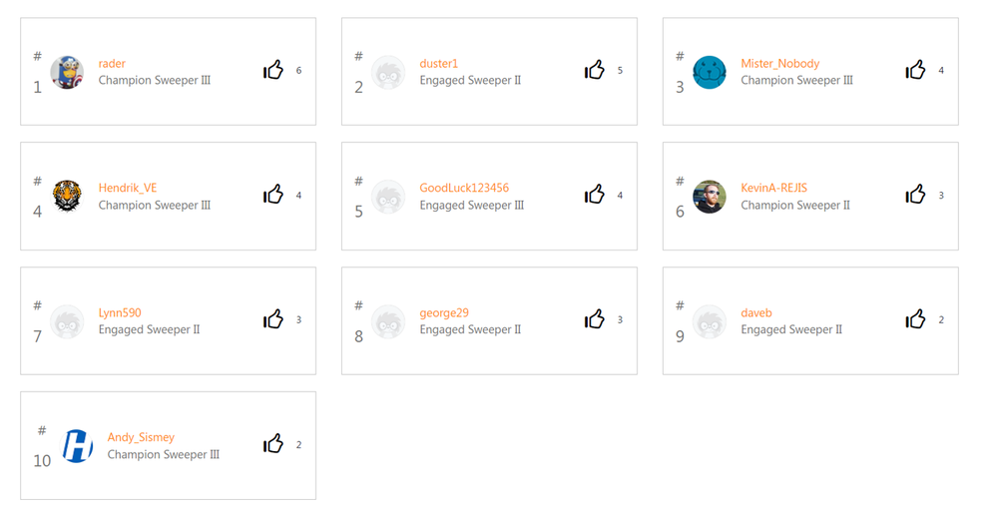Click the thumbs-up icon next to GoodLuck123456
The width and height of the screenshot is (996, 521).
coord(595,196)
